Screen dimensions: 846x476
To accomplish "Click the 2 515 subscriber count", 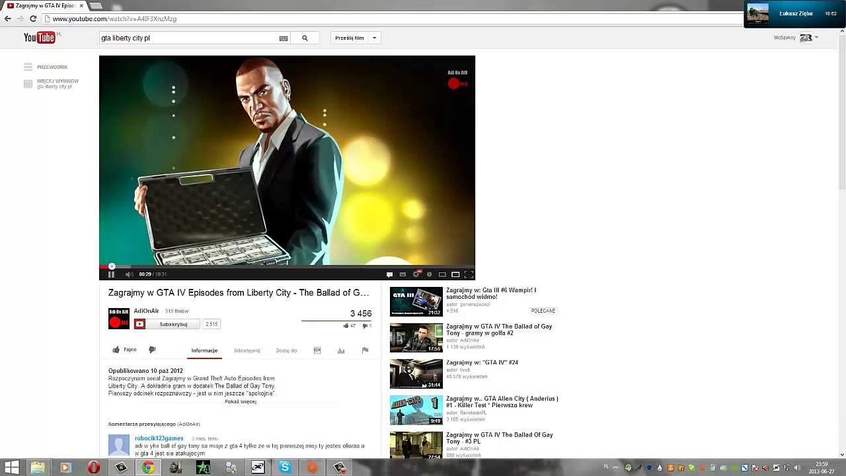I will (x=211, y=324).
